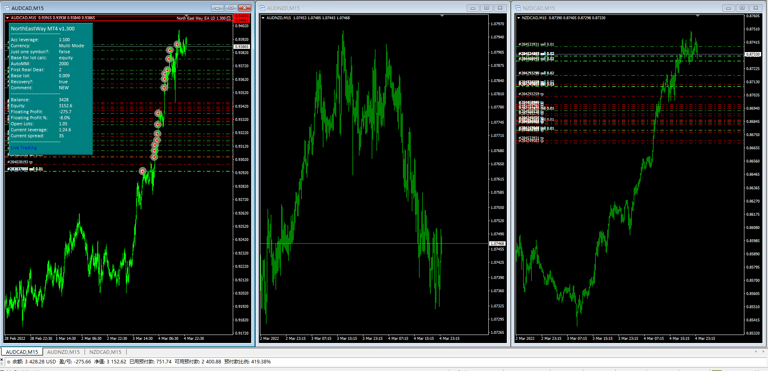Click the 净值: 3 152.62 equity text
The image size is (768, 371).
click(110, 362)
